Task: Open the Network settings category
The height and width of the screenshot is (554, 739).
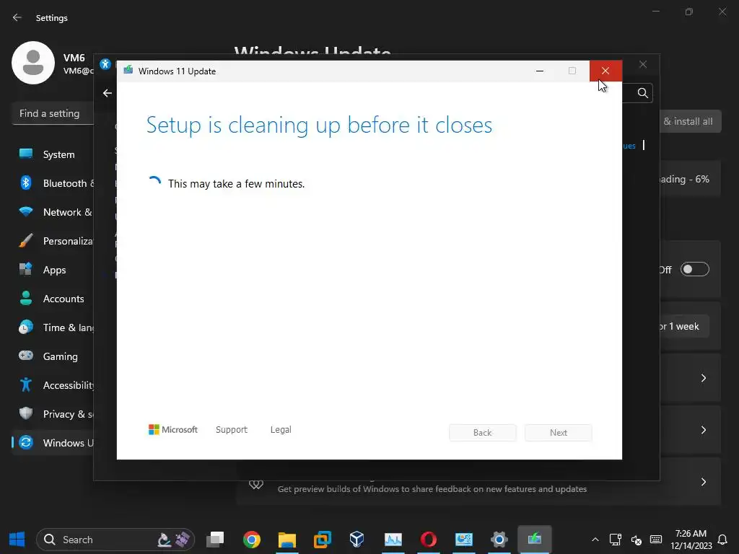Action: [53, 212]
